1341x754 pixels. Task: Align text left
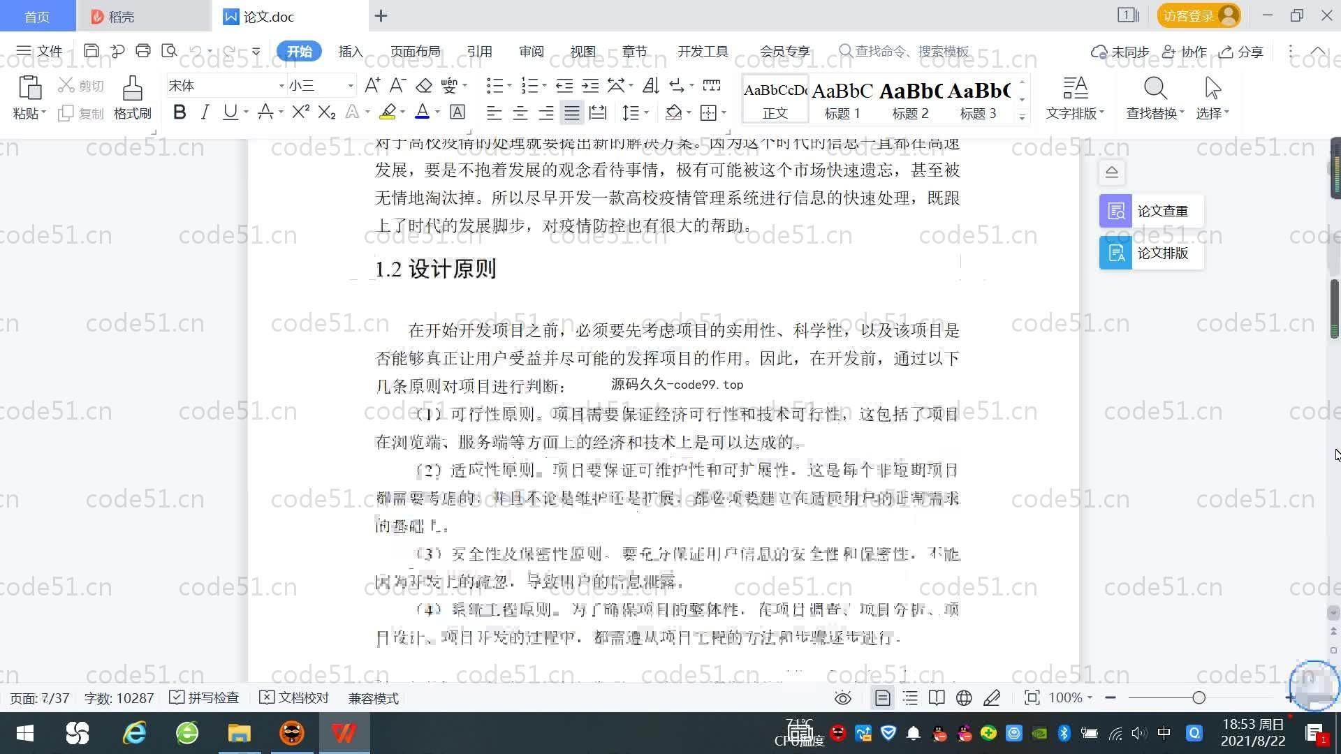pos(494,112)
